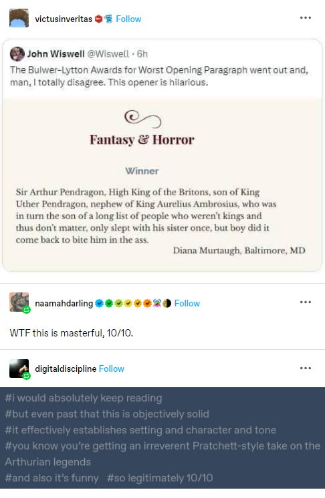
Task: Open the three-dot menu on digitaldiscipline's reblog
Action: tap(306, 368)
